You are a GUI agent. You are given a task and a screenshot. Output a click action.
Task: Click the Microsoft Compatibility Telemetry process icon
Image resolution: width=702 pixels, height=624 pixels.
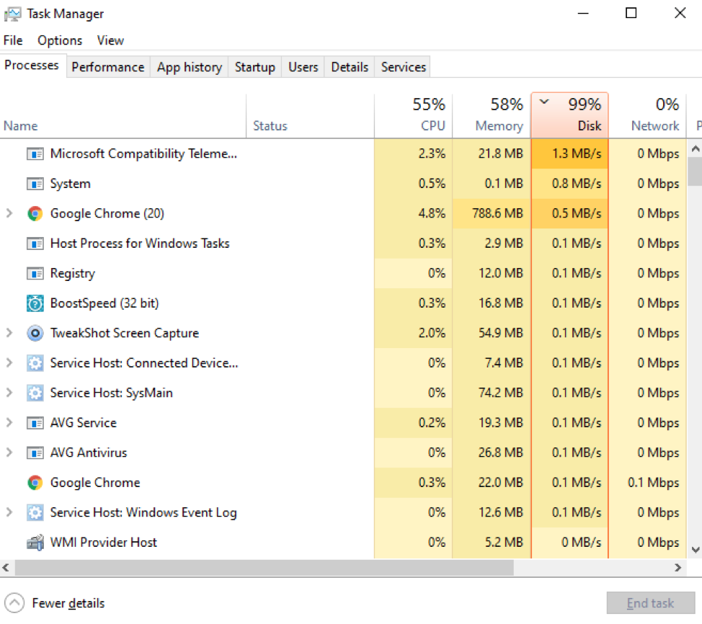pyautogui.click(x=35, y=154)
